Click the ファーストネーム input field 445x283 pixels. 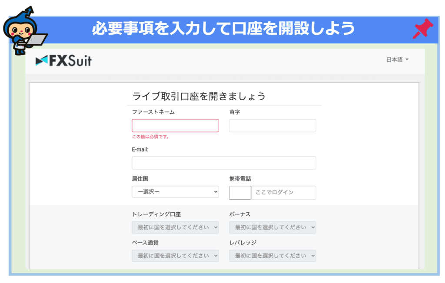(x=176, y=125)
